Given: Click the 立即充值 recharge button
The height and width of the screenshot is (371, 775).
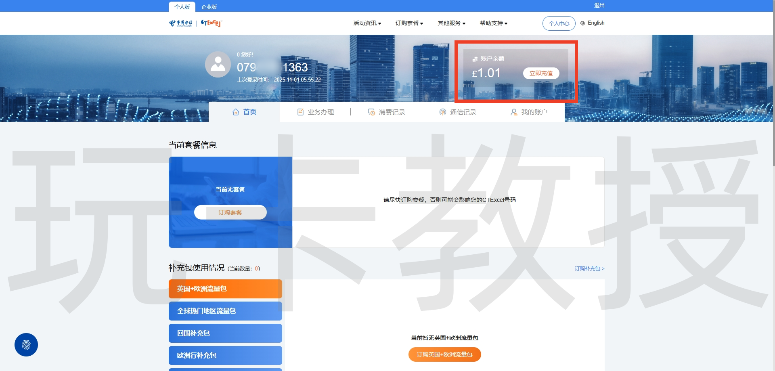Looking at the screenshot, I should coord(541,73).
